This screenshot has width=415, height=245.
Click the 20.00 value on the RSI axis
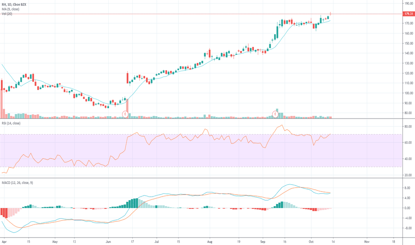(x=409, y=175)
